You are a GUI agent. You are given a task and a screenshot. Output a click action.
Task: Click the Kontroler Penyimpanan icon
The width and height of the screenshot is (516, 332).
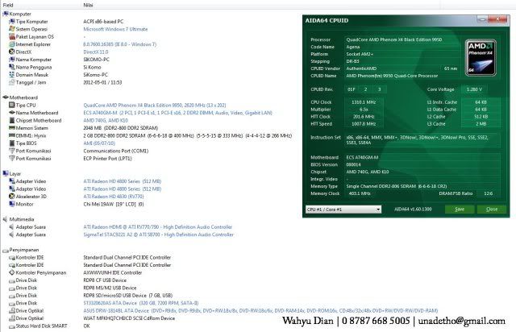pos(12,272)
